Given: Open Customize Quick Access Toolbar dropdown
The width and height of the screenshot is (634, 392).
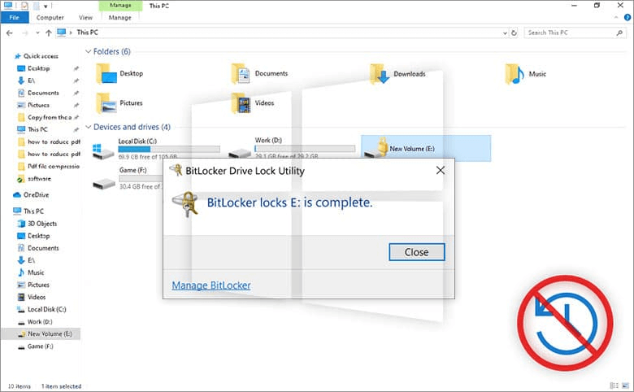Looking at the screenshot, I should click(x=46, y=6).
